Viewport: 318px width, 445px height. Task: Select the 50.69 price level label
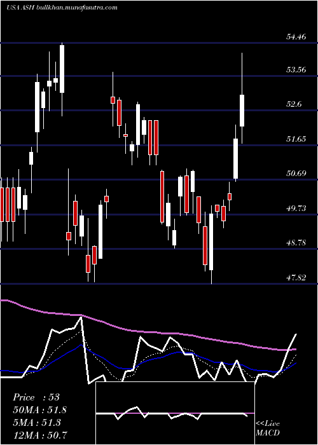pyautogui.click(x=296, y=173)
